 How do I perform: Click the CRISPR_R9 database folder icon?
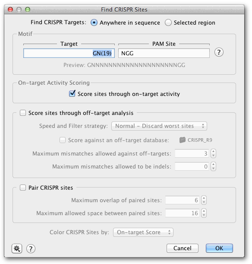point(182,140)
